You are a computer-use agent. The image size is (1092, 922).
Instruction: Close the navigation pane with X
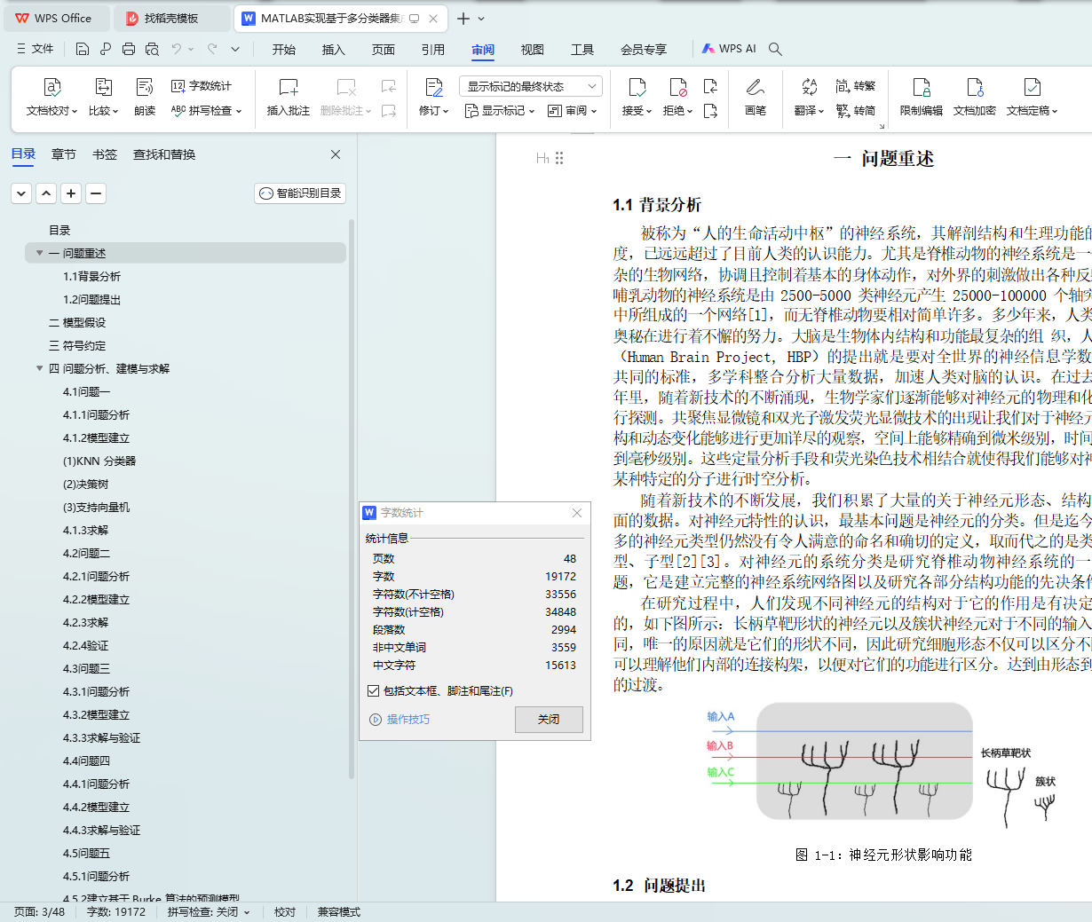336,154
